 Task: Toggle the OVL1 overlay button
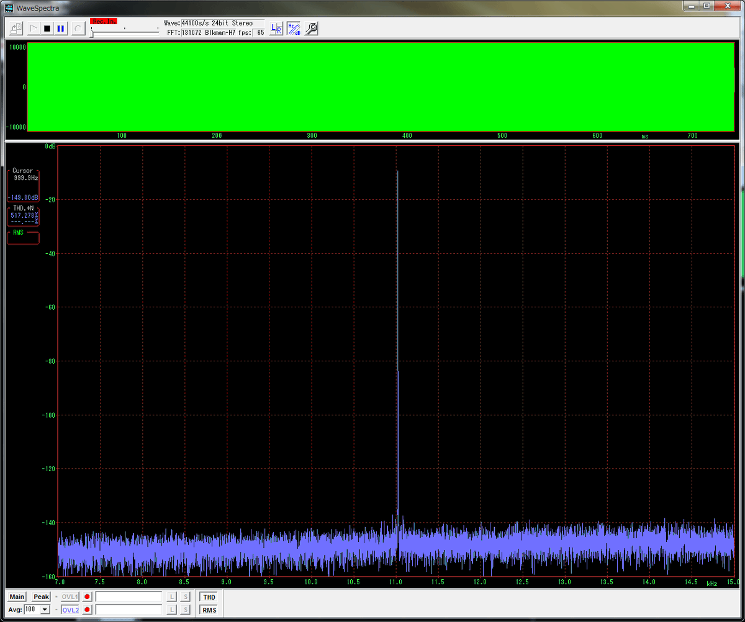pyautogui.click(x=70, y=597)
